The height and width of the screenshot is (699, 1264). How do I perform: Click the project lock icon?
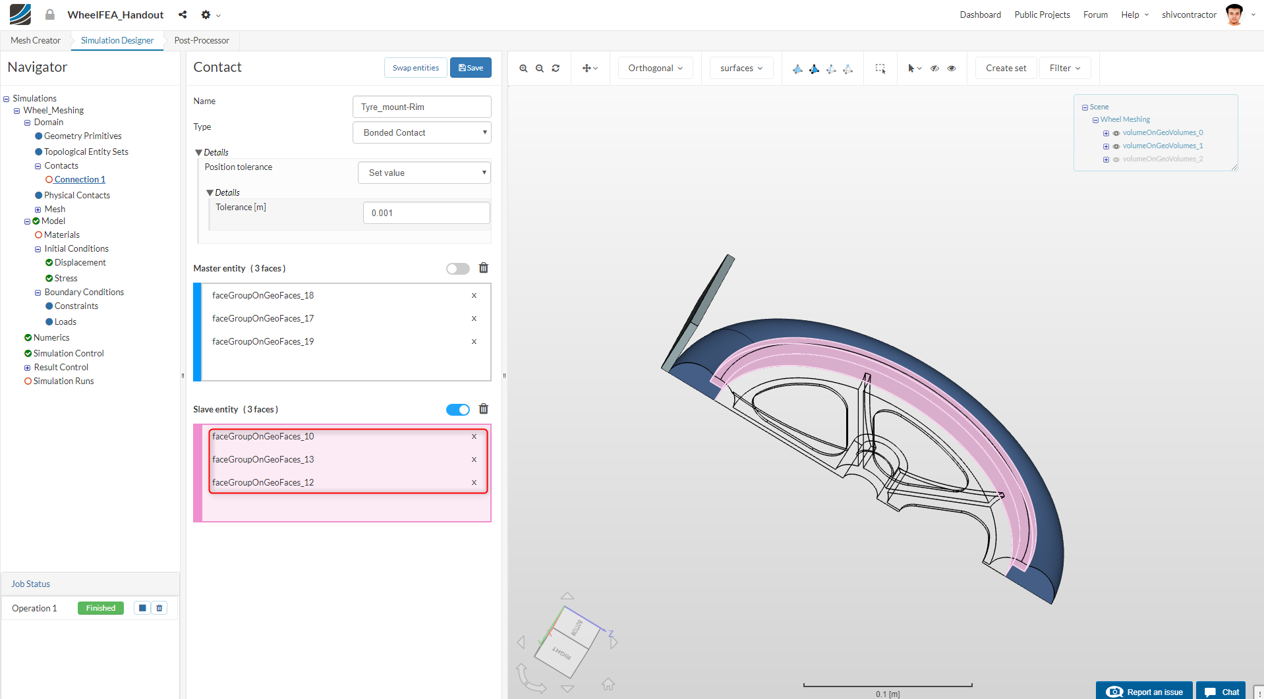[x=50, y=14]
